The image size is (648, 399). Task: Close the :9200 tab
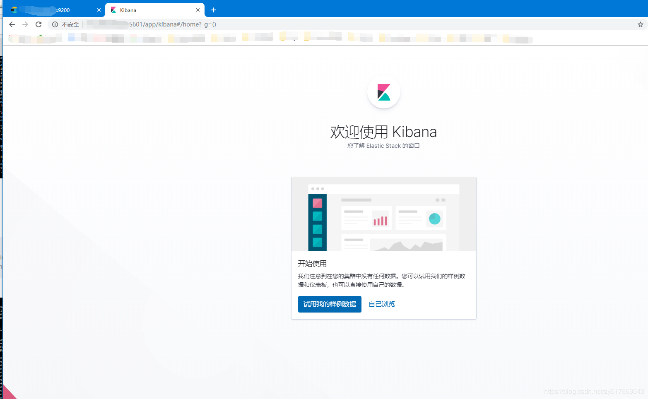[x=98, y=10]
